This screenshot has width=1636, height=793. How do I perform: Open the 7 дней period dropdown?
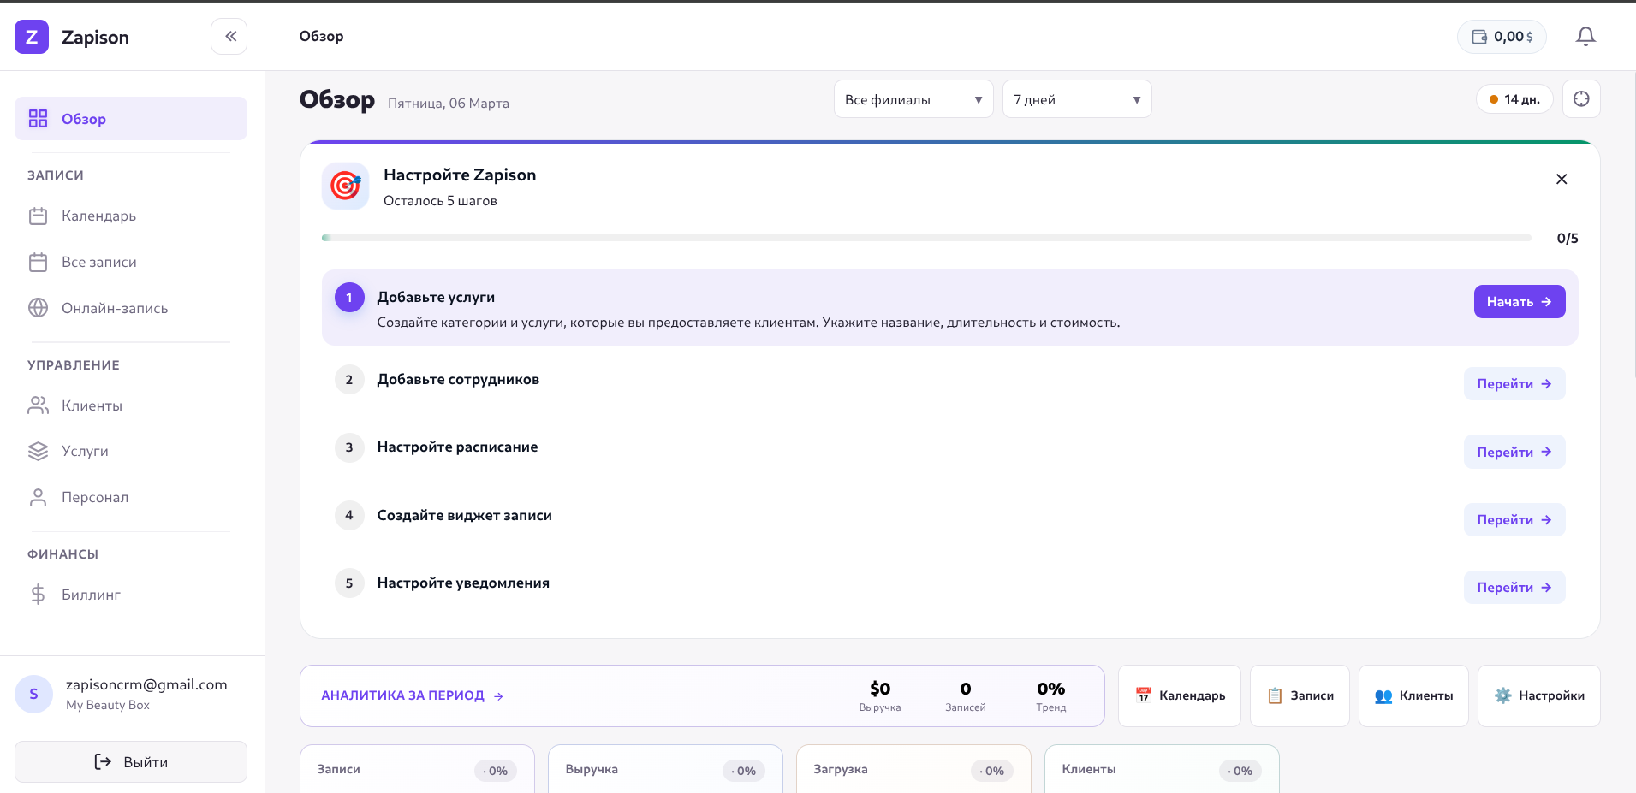click(x=1076, y=99)
